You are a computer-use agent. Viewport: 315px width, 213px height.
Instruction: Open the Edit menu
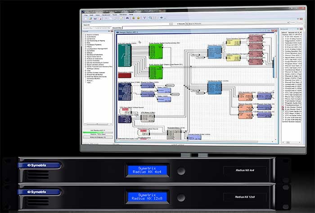click(91, 15)
